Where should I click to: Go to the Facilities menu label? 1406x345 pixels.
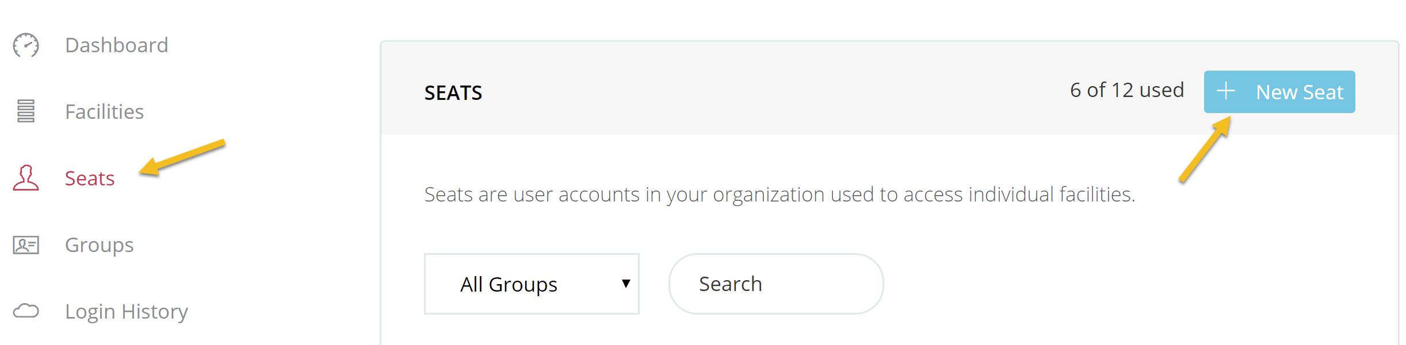(105, 111)
